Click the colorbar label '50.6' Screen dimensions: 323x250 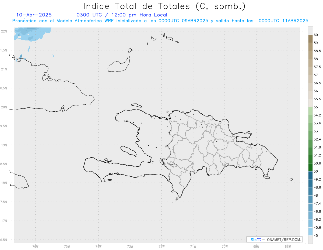[x=317, y=163]
